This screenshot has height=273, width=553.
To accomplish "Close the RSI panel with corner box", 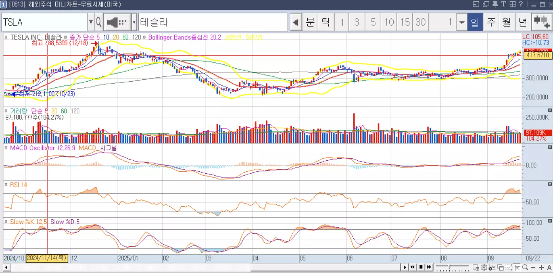I will coord(550,184).
